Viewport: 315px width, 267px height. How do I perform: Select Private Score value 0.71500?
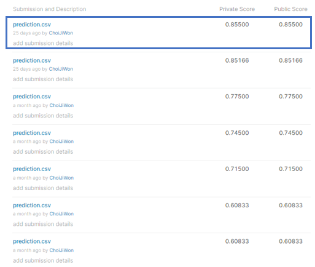[x=237, y=169]
